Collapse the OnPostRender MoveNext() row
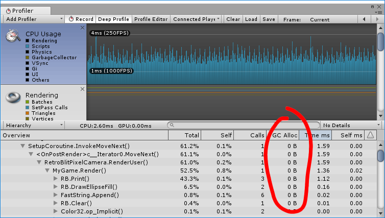 tap(31, 154)
